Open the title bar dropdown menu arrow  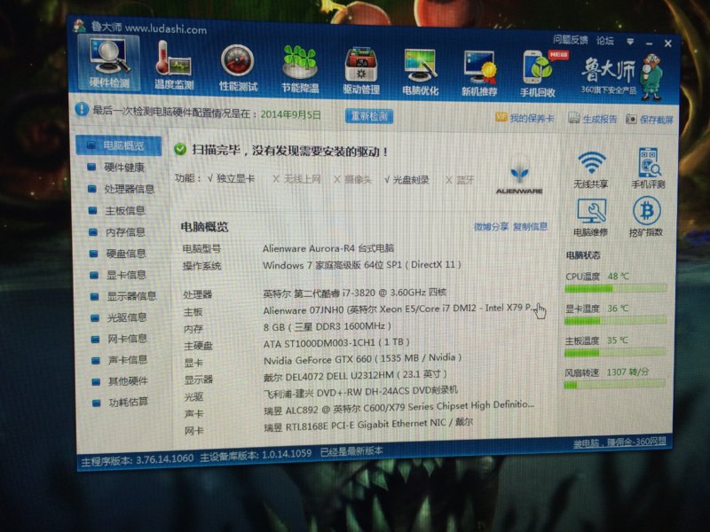coord(630,42)
